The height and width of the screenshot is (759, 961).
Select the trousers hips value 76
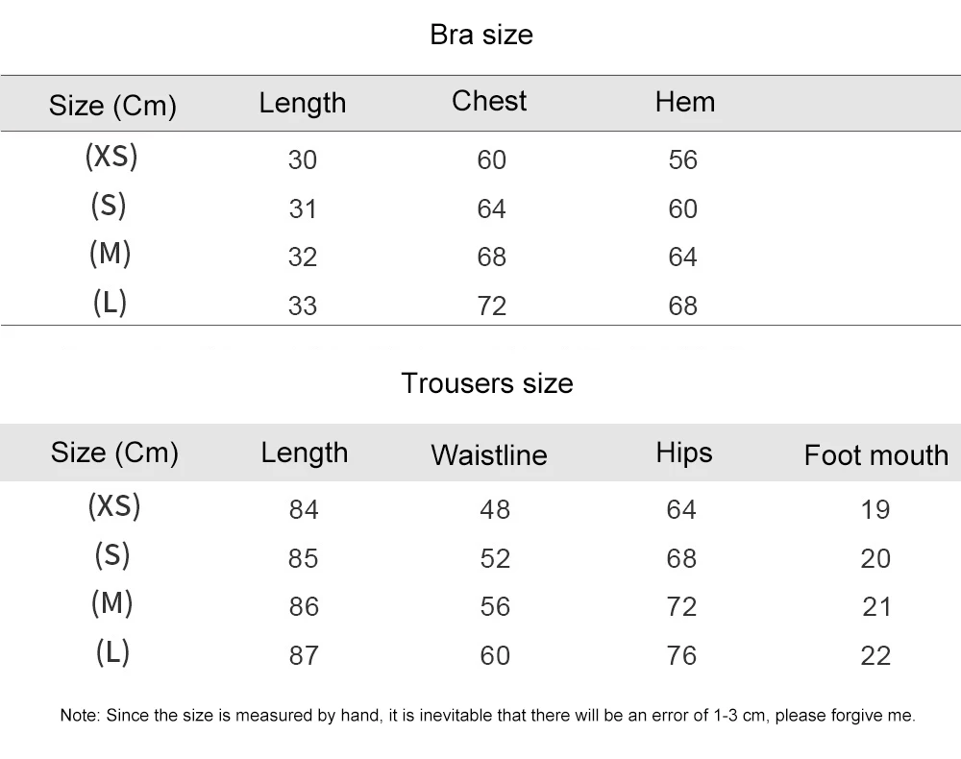click(x=681, y=655)
